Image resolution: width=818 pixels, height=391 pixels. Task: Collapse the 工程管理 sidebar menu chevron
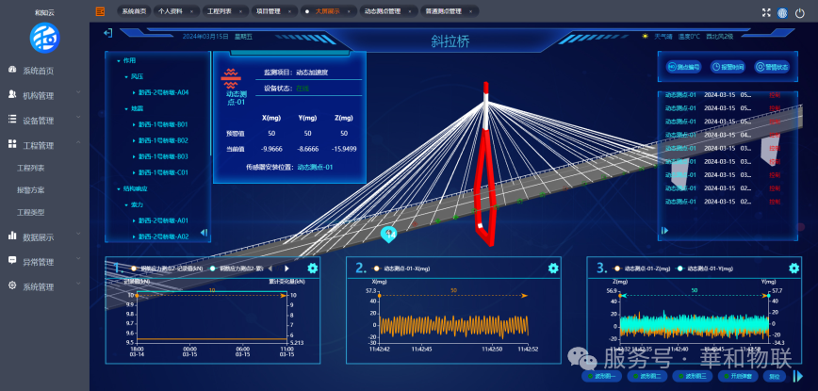click(78, 142)
